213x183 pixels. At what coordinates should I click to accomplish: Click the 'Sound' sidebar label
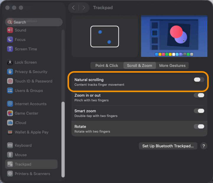pyautogui.click(x=20, y=30)
